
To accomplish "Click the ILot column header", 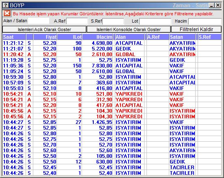I will pyautogui.click(x=69, y=37).
